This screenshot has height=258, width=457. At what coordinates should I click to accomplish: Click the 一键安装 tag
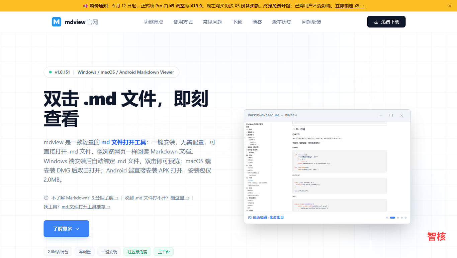coord(109,252)
